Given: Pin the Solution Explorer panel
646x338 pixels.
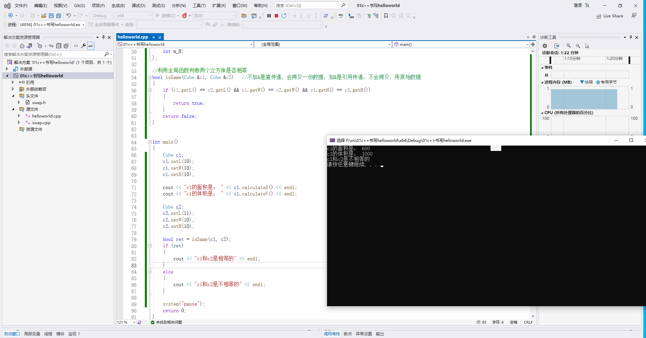Looking at the screenshot, I should click(x=103, y=37).
